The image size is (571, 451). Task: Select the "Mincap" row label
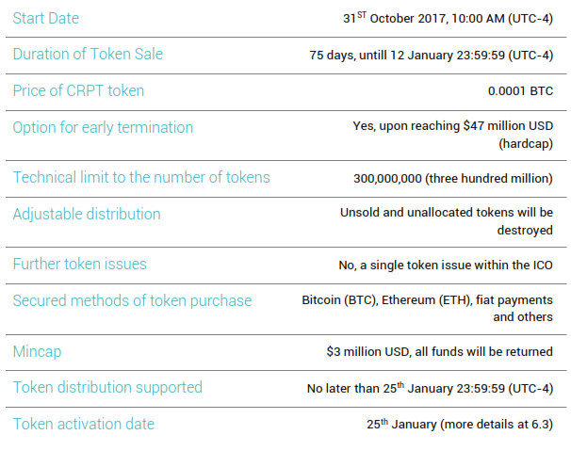coord(38,351)
